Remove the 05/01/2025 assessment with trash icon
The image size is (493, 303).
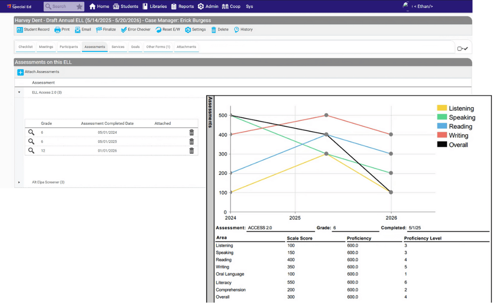pyautogui.click(x=191, y=142)
